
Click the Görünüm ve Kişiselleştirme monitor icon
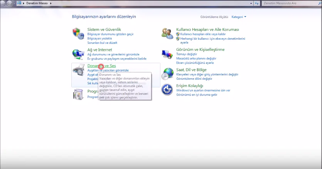coord(167,54)
